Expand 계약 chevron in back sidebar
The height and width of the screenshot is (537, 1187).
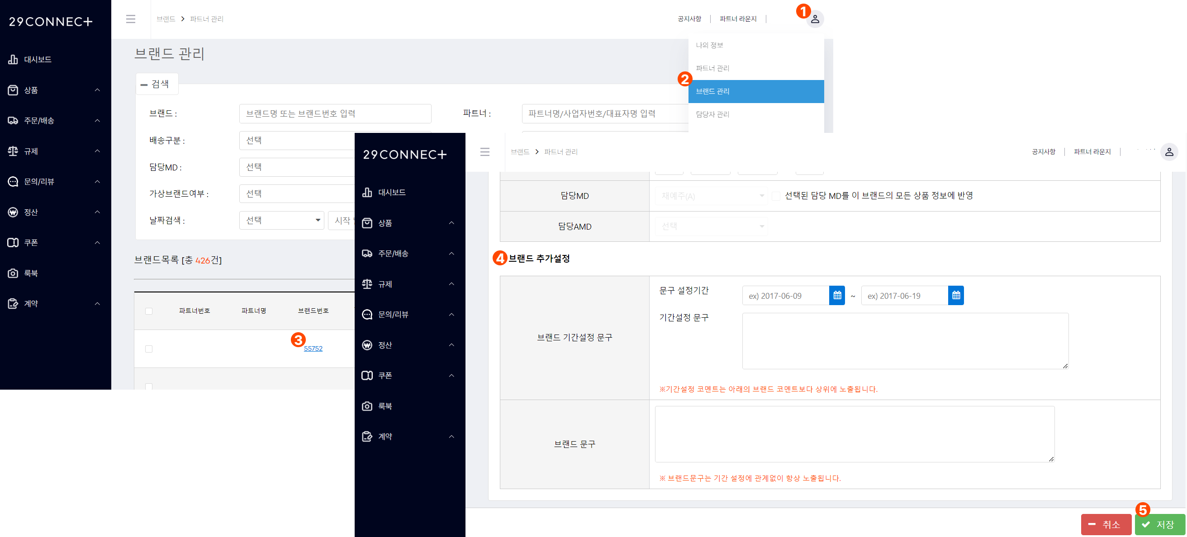coord(97,303)
